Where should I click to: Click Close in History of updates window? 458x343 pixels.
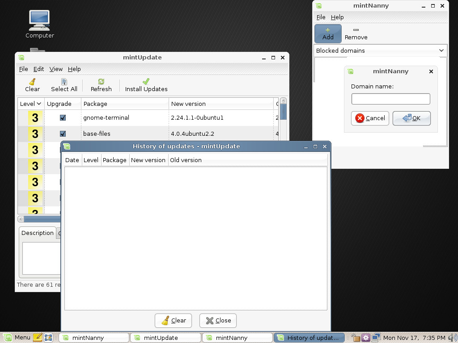point(218,321)
